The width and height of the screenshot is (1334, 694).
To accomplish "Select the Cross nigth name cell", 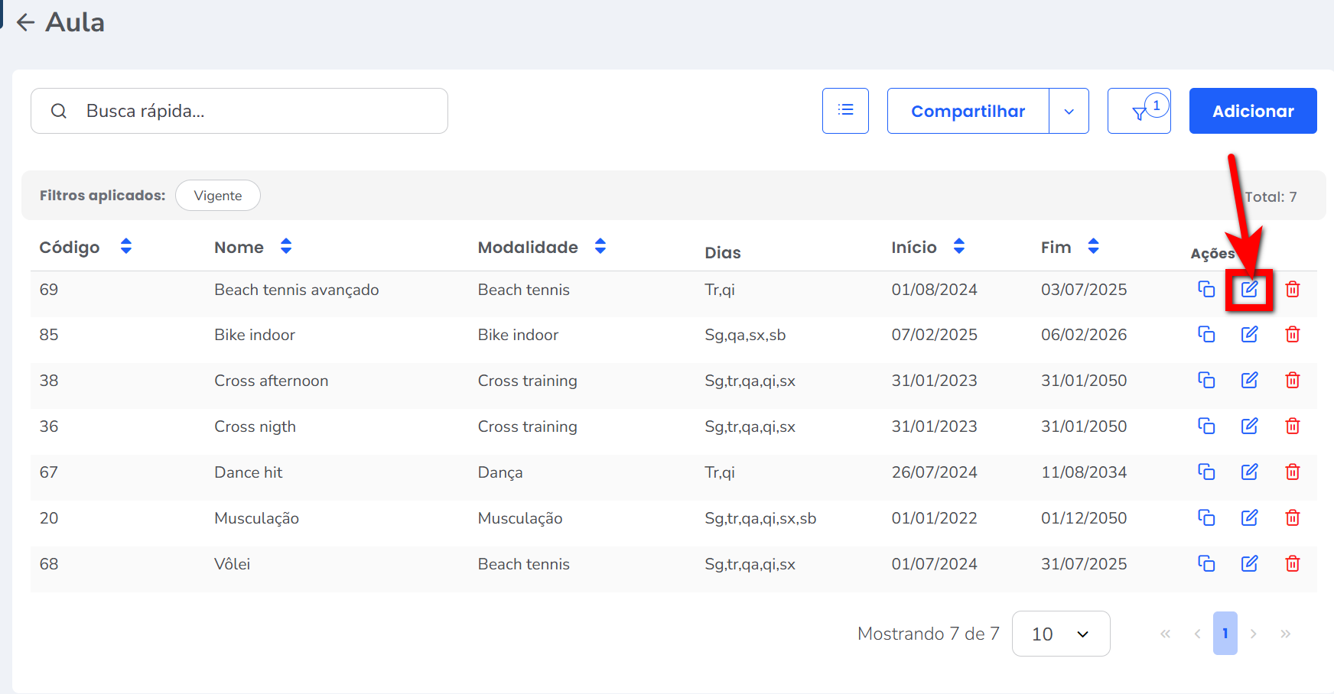I will [255, 426].
